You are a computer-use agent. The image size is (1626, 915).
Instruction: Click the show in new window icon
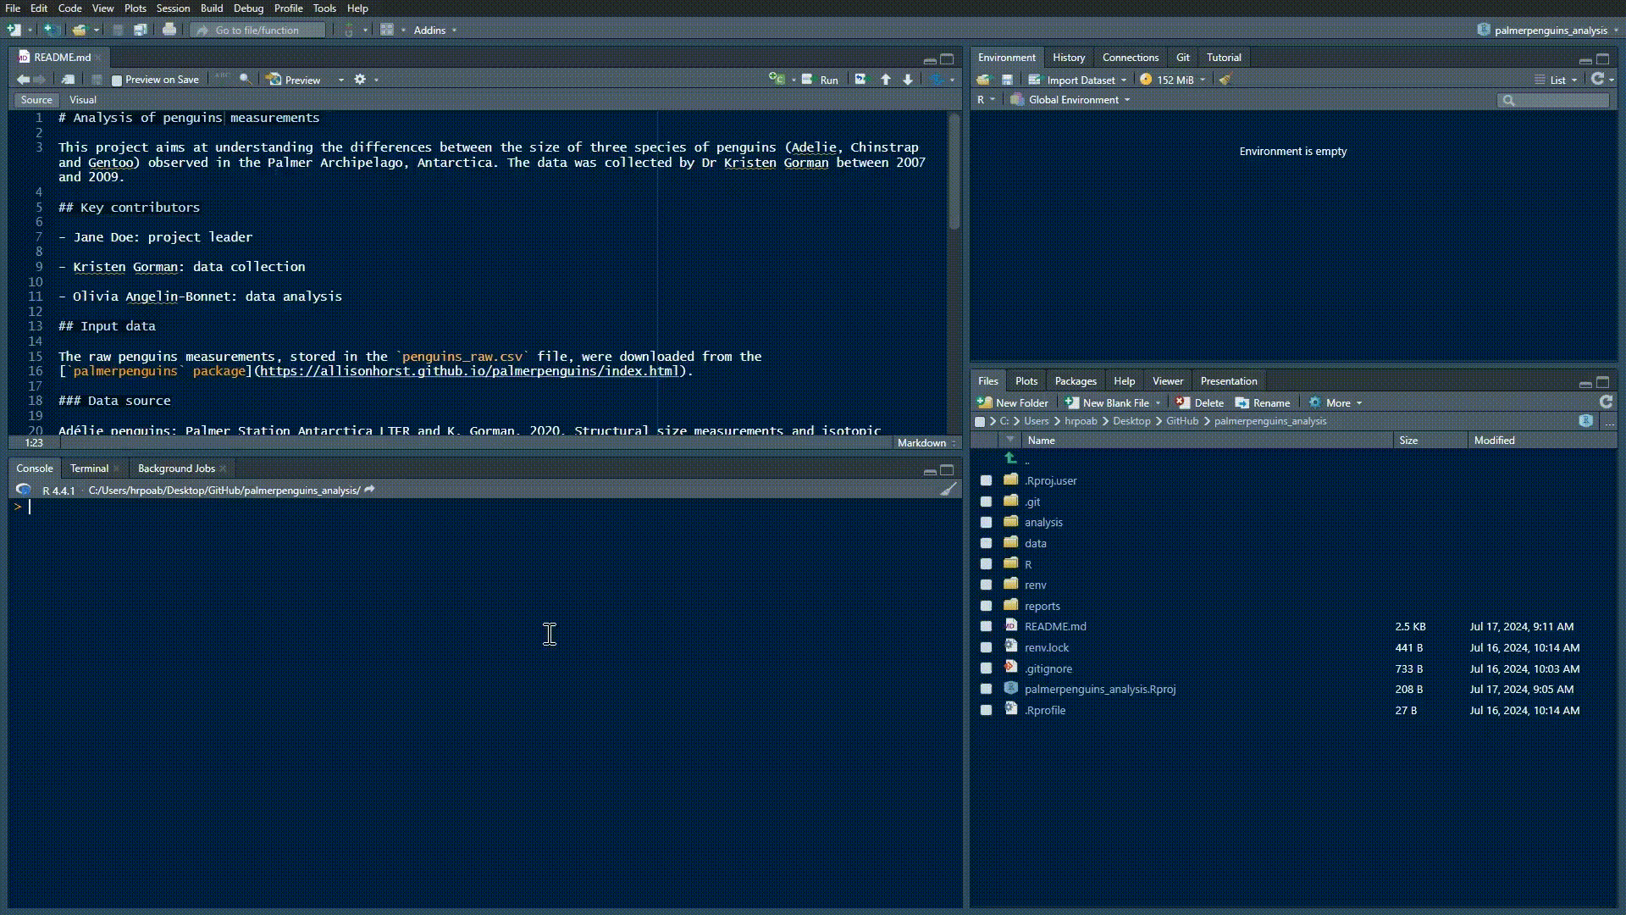pyautogui.click(x=68, y=80)
